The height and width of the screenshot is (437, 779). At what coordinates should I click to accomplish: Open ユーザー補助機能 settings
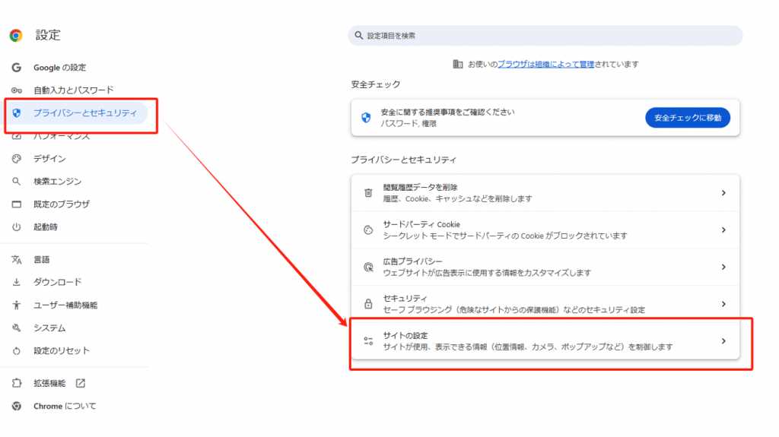tap(65, 305)
